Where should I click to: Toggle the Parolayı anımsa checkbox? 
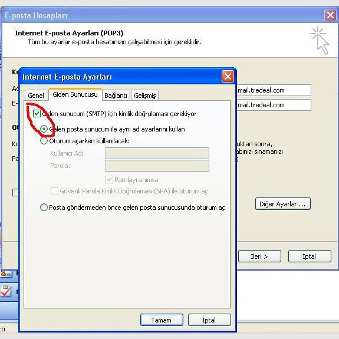coord(109,180)
